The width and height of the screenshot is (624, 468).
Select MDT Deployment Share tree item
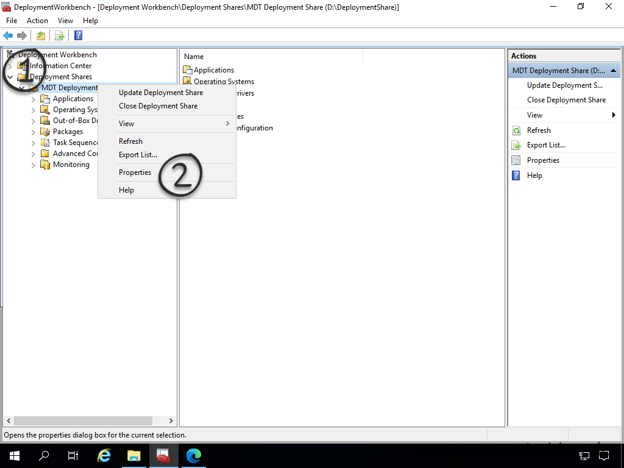(69, 88)
